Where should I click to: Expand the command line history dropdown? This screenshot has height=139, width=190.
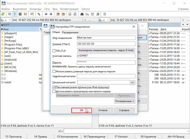[188, 131]
